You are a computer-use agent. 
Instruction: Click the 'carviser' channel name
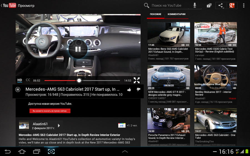200,55
